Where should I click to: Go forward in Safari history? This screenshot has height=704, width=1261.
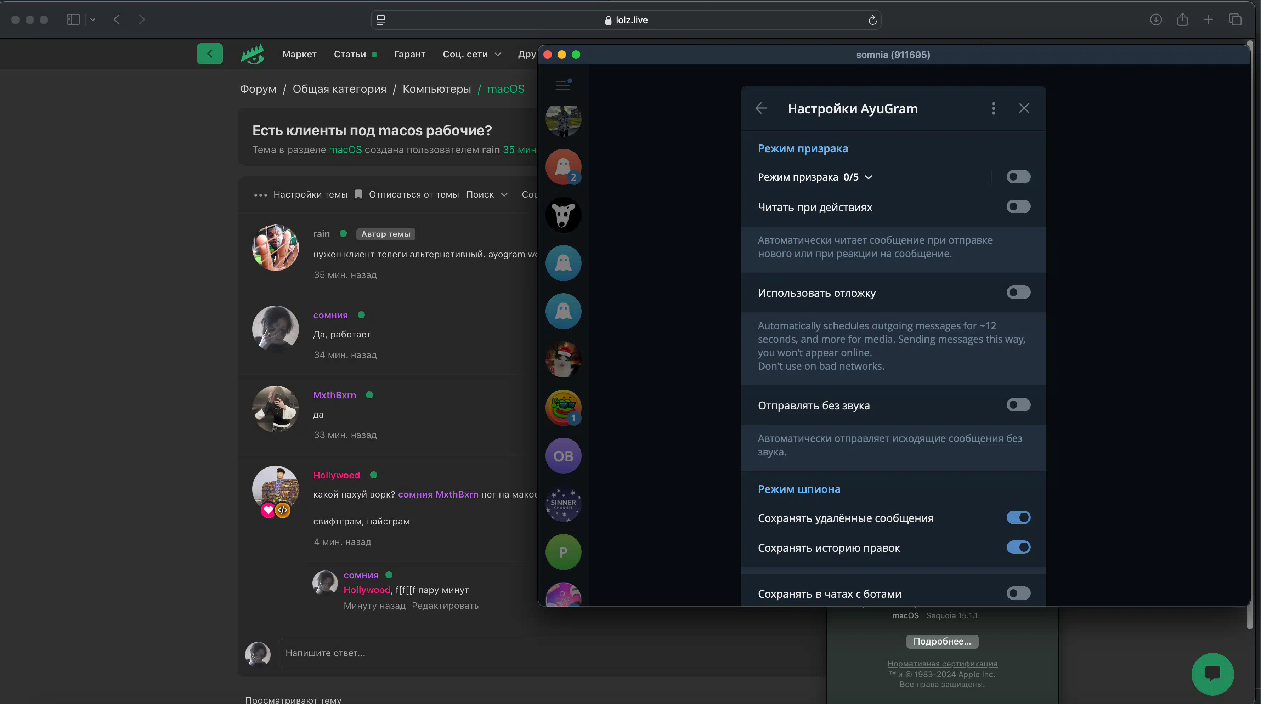tap(141, 19)
